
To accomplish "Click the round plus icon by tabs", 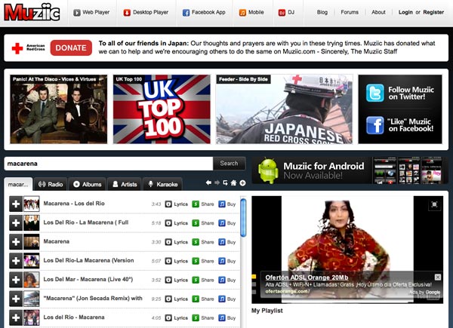I will pos(242,183).
